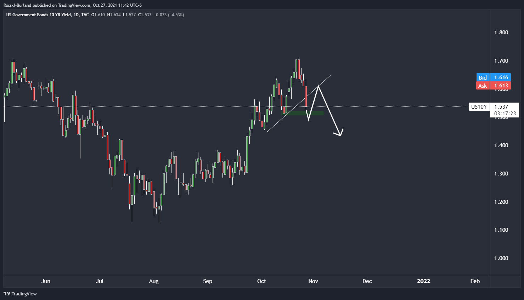Screen dimensions: 524x300
Task: Select the green support zone rectangle
Action: coord(302,113)
